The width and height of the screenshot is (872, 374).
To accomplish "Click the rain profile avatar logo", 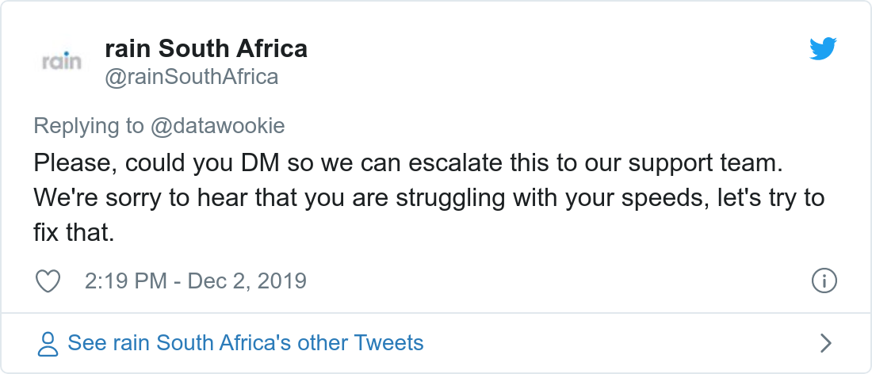I will tap(61, 62).
